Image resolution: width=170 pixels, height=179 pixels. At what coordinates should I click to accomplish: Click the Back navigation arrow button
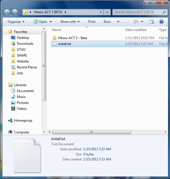point(7,12)
